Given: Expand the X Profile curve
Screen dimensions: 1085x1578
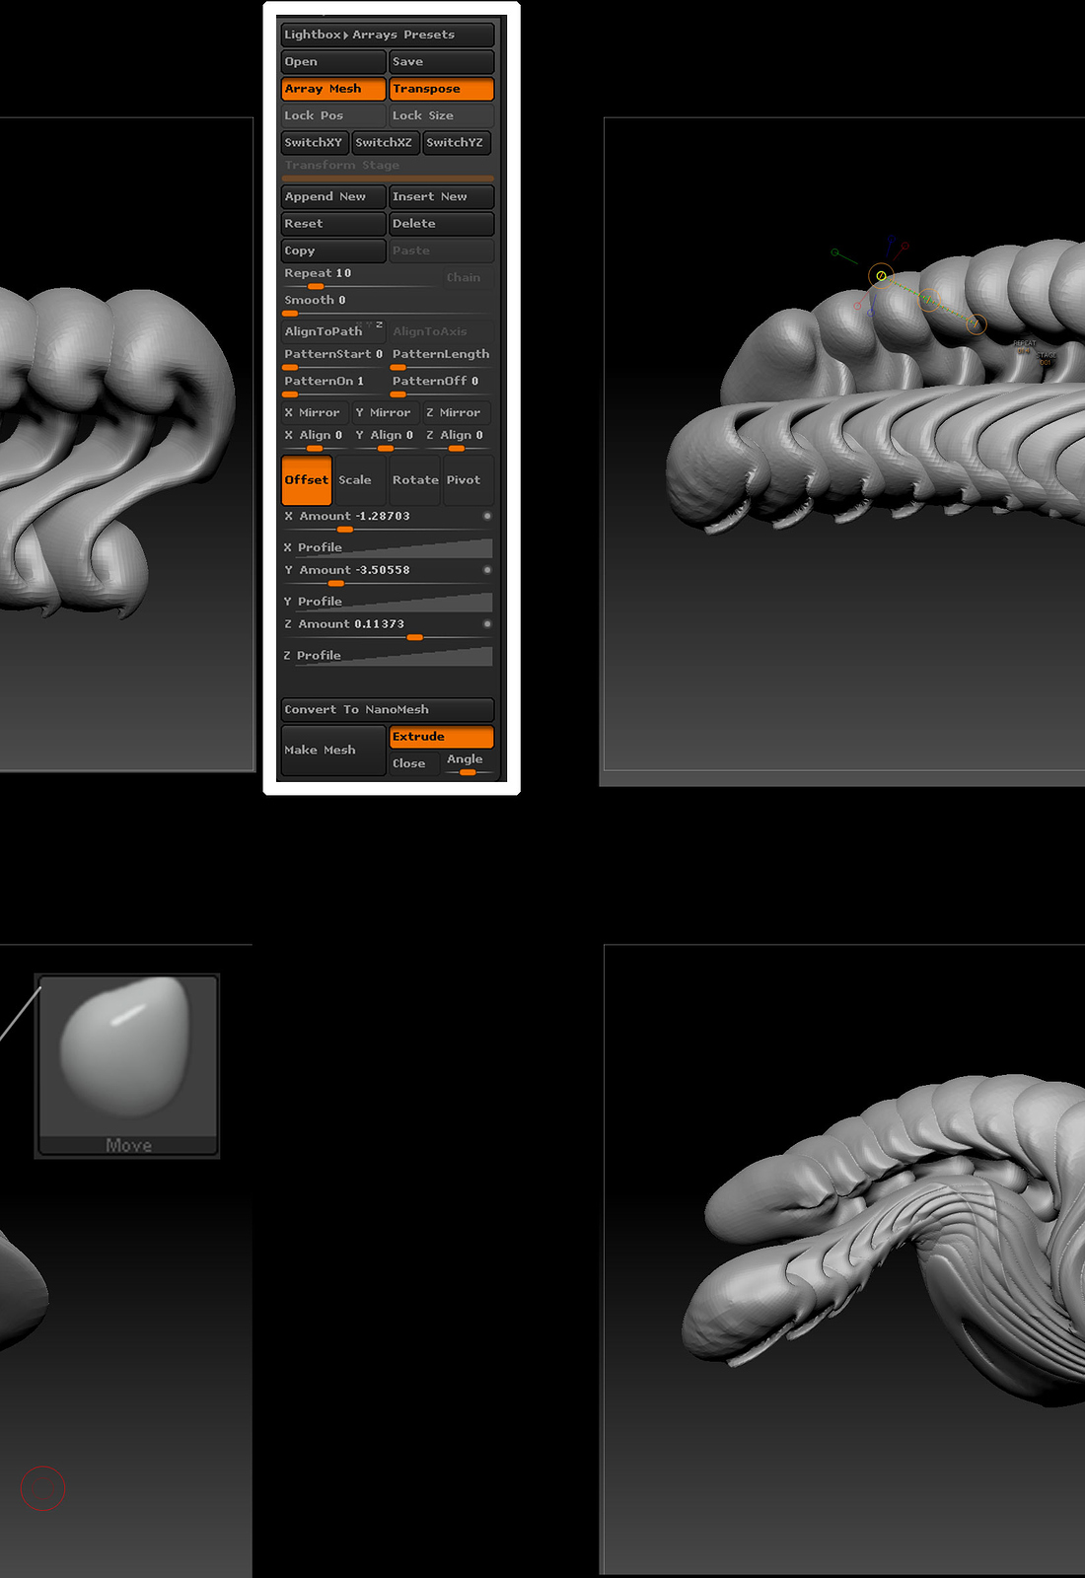Looking at the screenshot, I should [x=388, y=547].
